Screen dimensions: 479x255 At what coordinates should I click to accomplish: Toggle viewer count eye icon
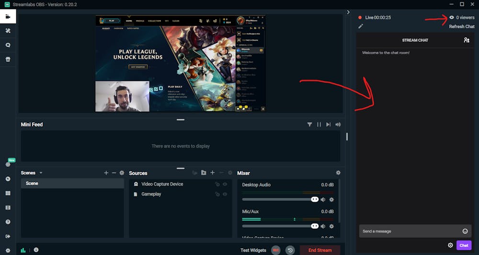452,17
